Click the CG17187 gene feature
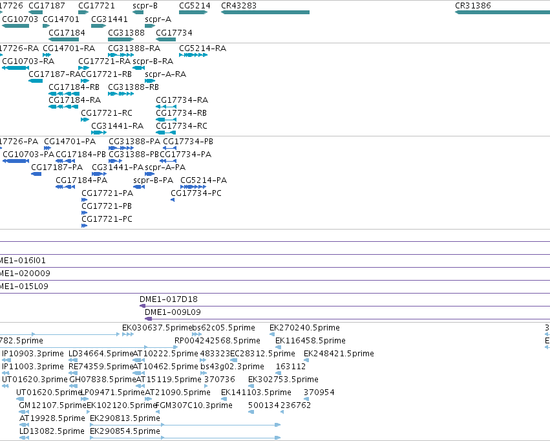This screenshot has width=550, height=441. 36,12
